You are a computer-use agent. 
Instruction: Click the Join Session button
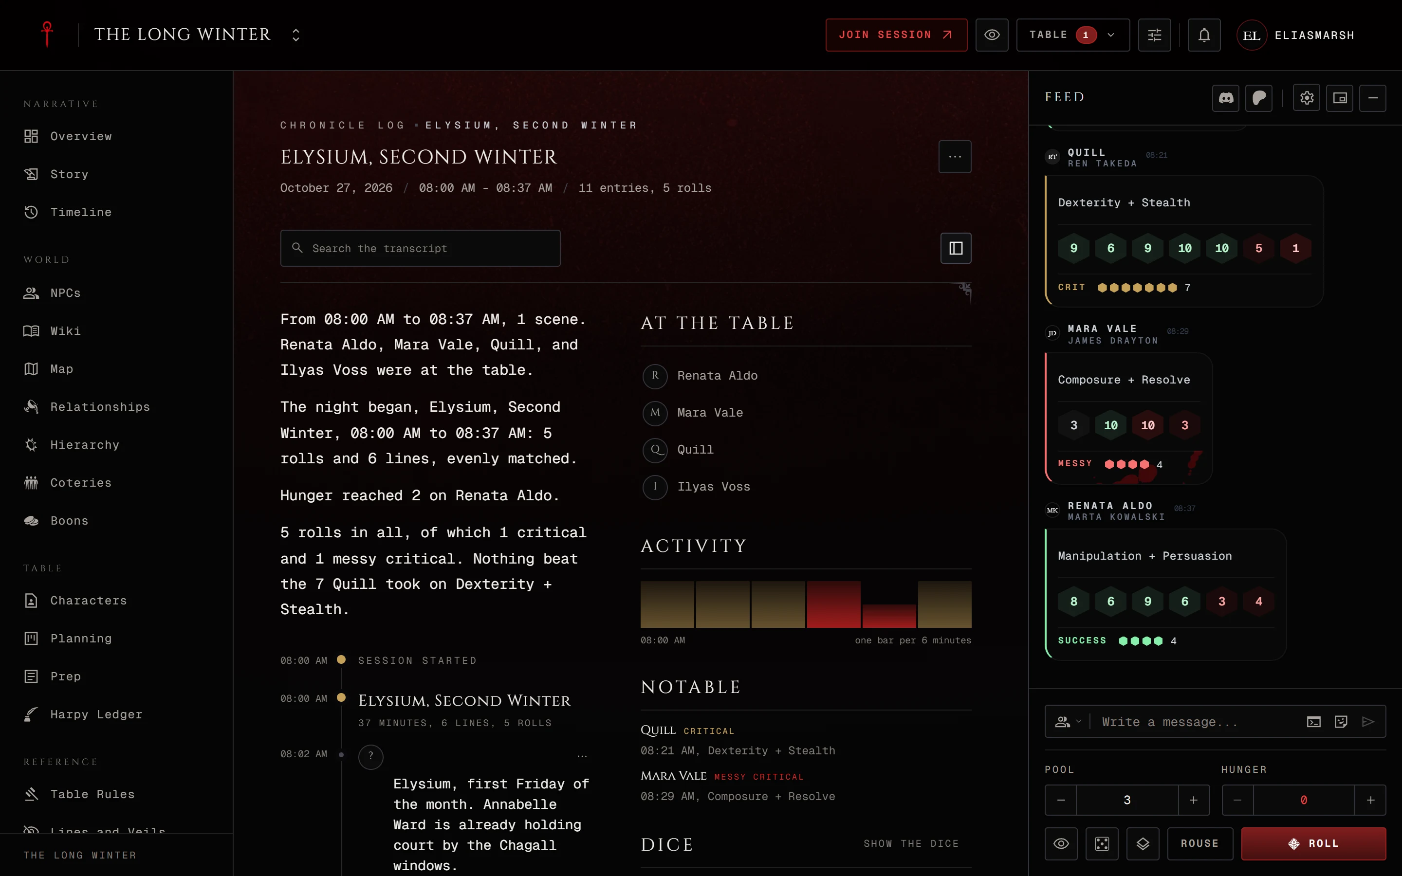coord(896,35)
